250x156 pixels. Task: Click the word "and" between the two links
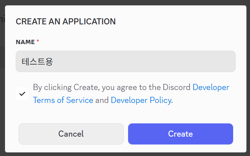click(102, 100)
